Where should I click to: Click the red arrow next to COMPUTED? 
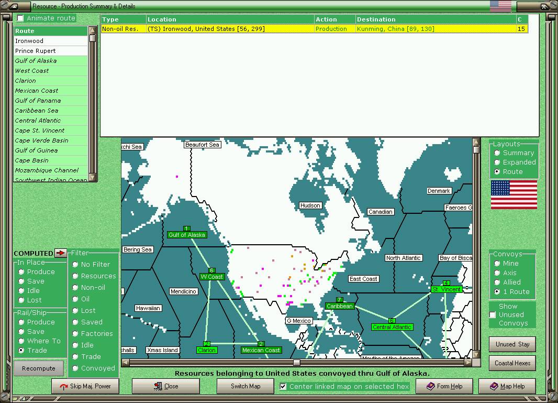[x=61, y=253]
